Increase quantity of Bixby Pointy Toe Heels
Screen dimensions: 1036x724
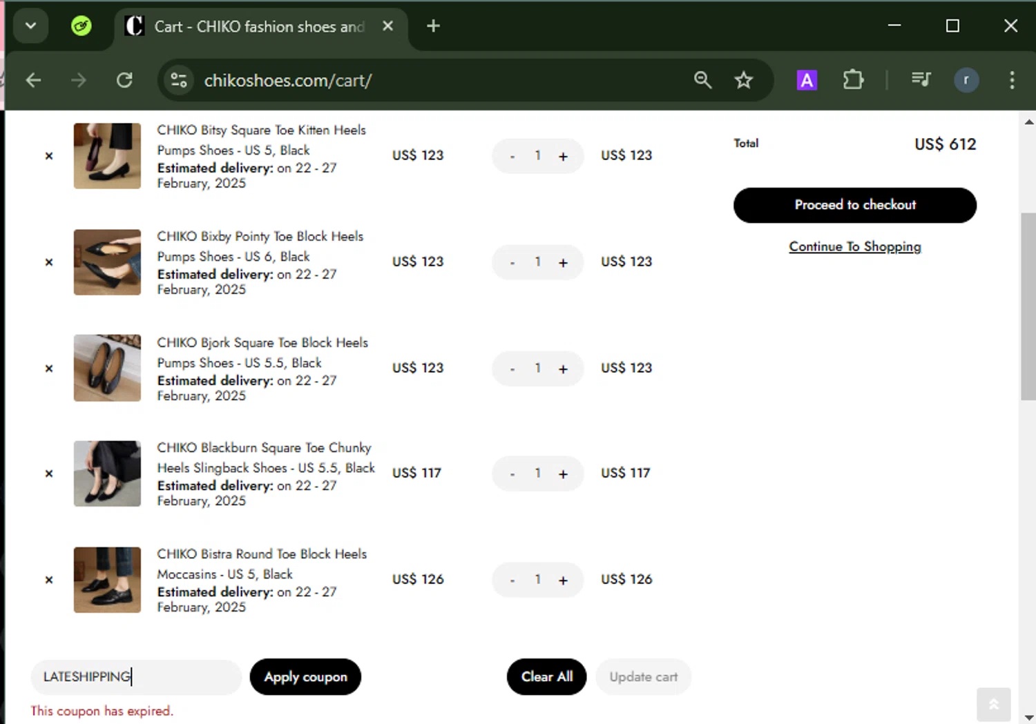(563, 263)
